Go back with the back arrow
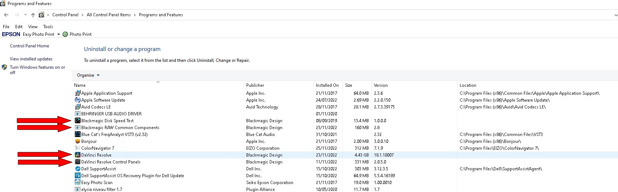The width and height of the screenshot is (618, 192). point(6,15)
